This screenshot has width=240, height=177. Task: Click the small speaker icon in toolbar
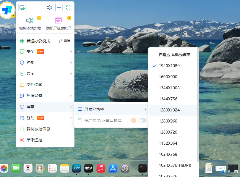coord(50,7)
